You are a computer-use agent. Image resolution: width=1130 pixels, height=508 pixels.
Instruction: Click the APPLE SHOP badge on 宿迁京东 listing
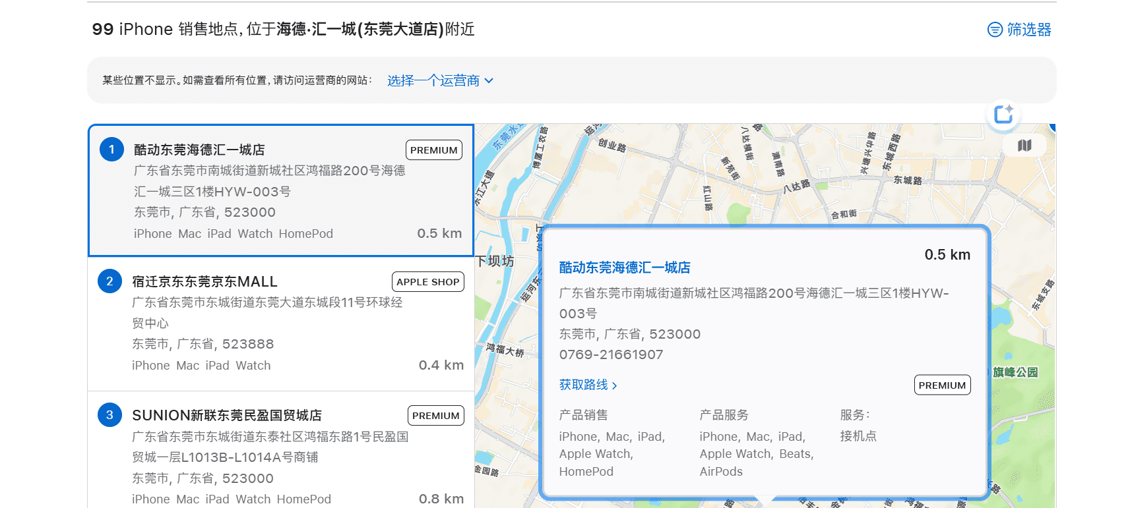pos(427,282)
